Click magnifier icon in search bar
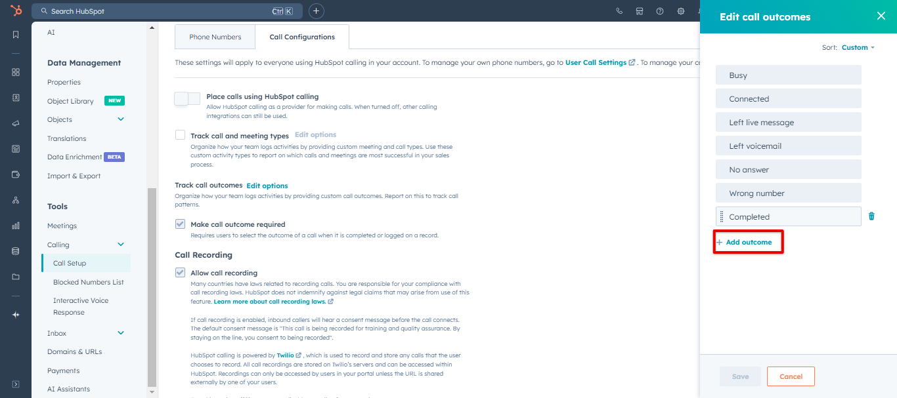897x398 pixels. [44, 11]
